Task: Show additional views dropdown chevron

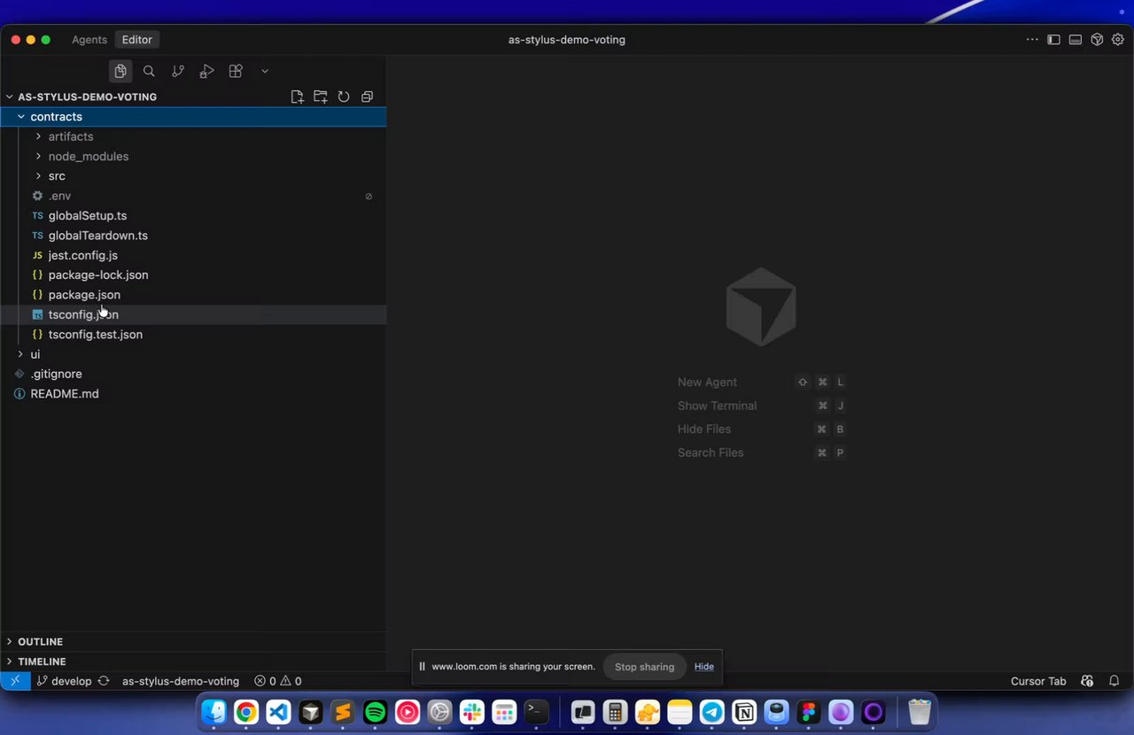Action: [265, 71]
